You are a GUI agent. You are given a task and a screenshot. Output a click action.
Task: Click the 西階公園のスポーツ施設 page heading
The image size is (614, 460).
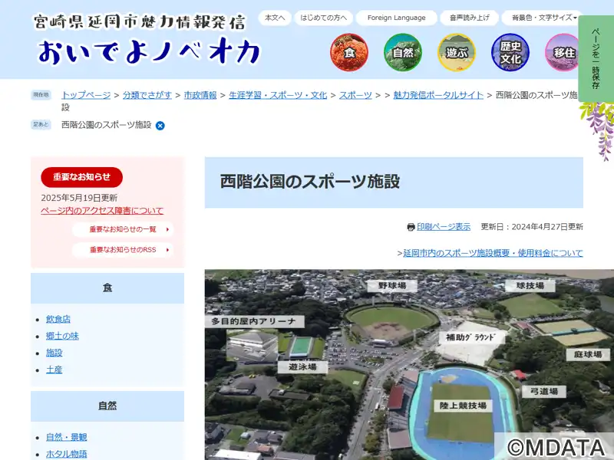310,182
